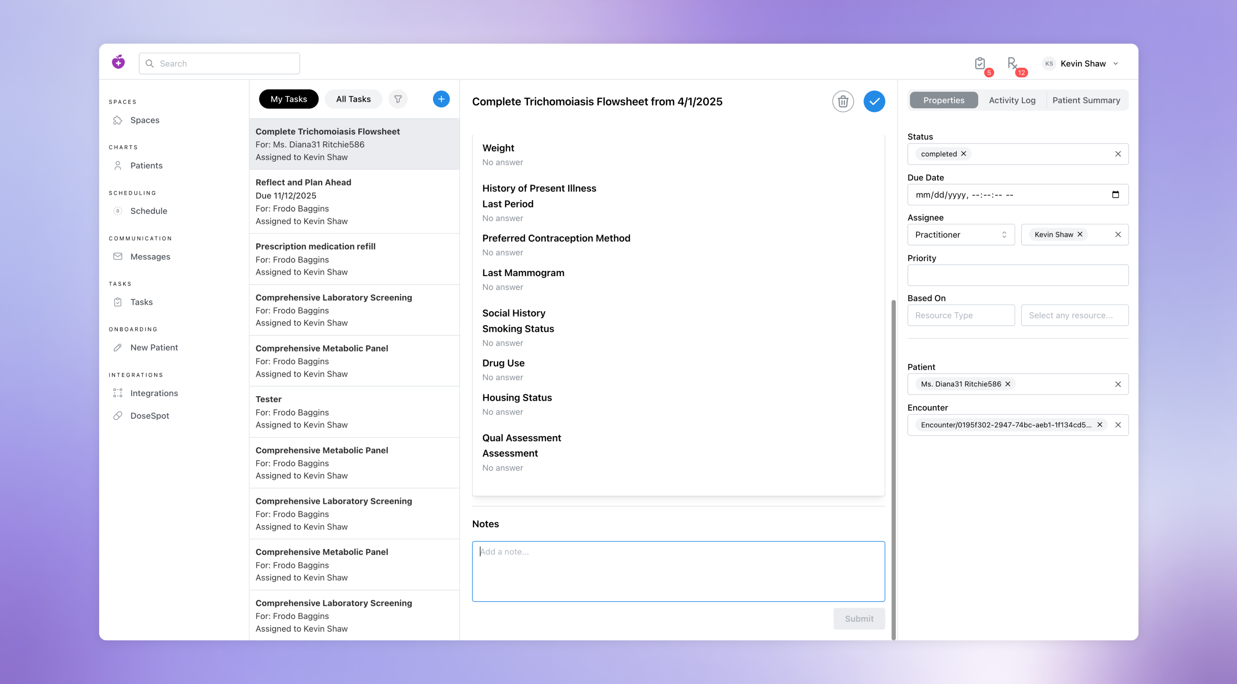The width and height of the screenshot is (1237, 684).
Task: Clear the Encounter field
Action: pos(1118,425)
